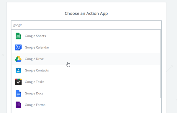Focus the app search field containing google
The image size is (177, 113).
pyautogui.click(x=86, y=25)
